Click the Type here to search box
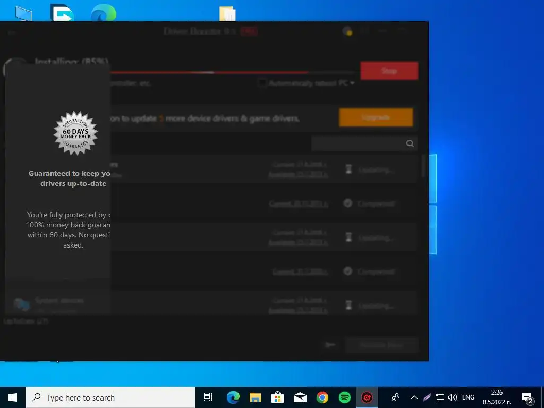This screenshot has height=408, width=544. 110,397
